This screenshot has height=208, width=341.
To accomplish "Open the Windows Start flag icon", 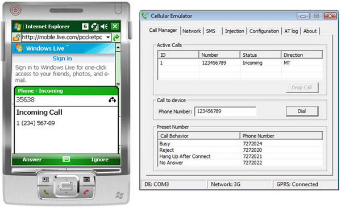I will click(18, 27).
